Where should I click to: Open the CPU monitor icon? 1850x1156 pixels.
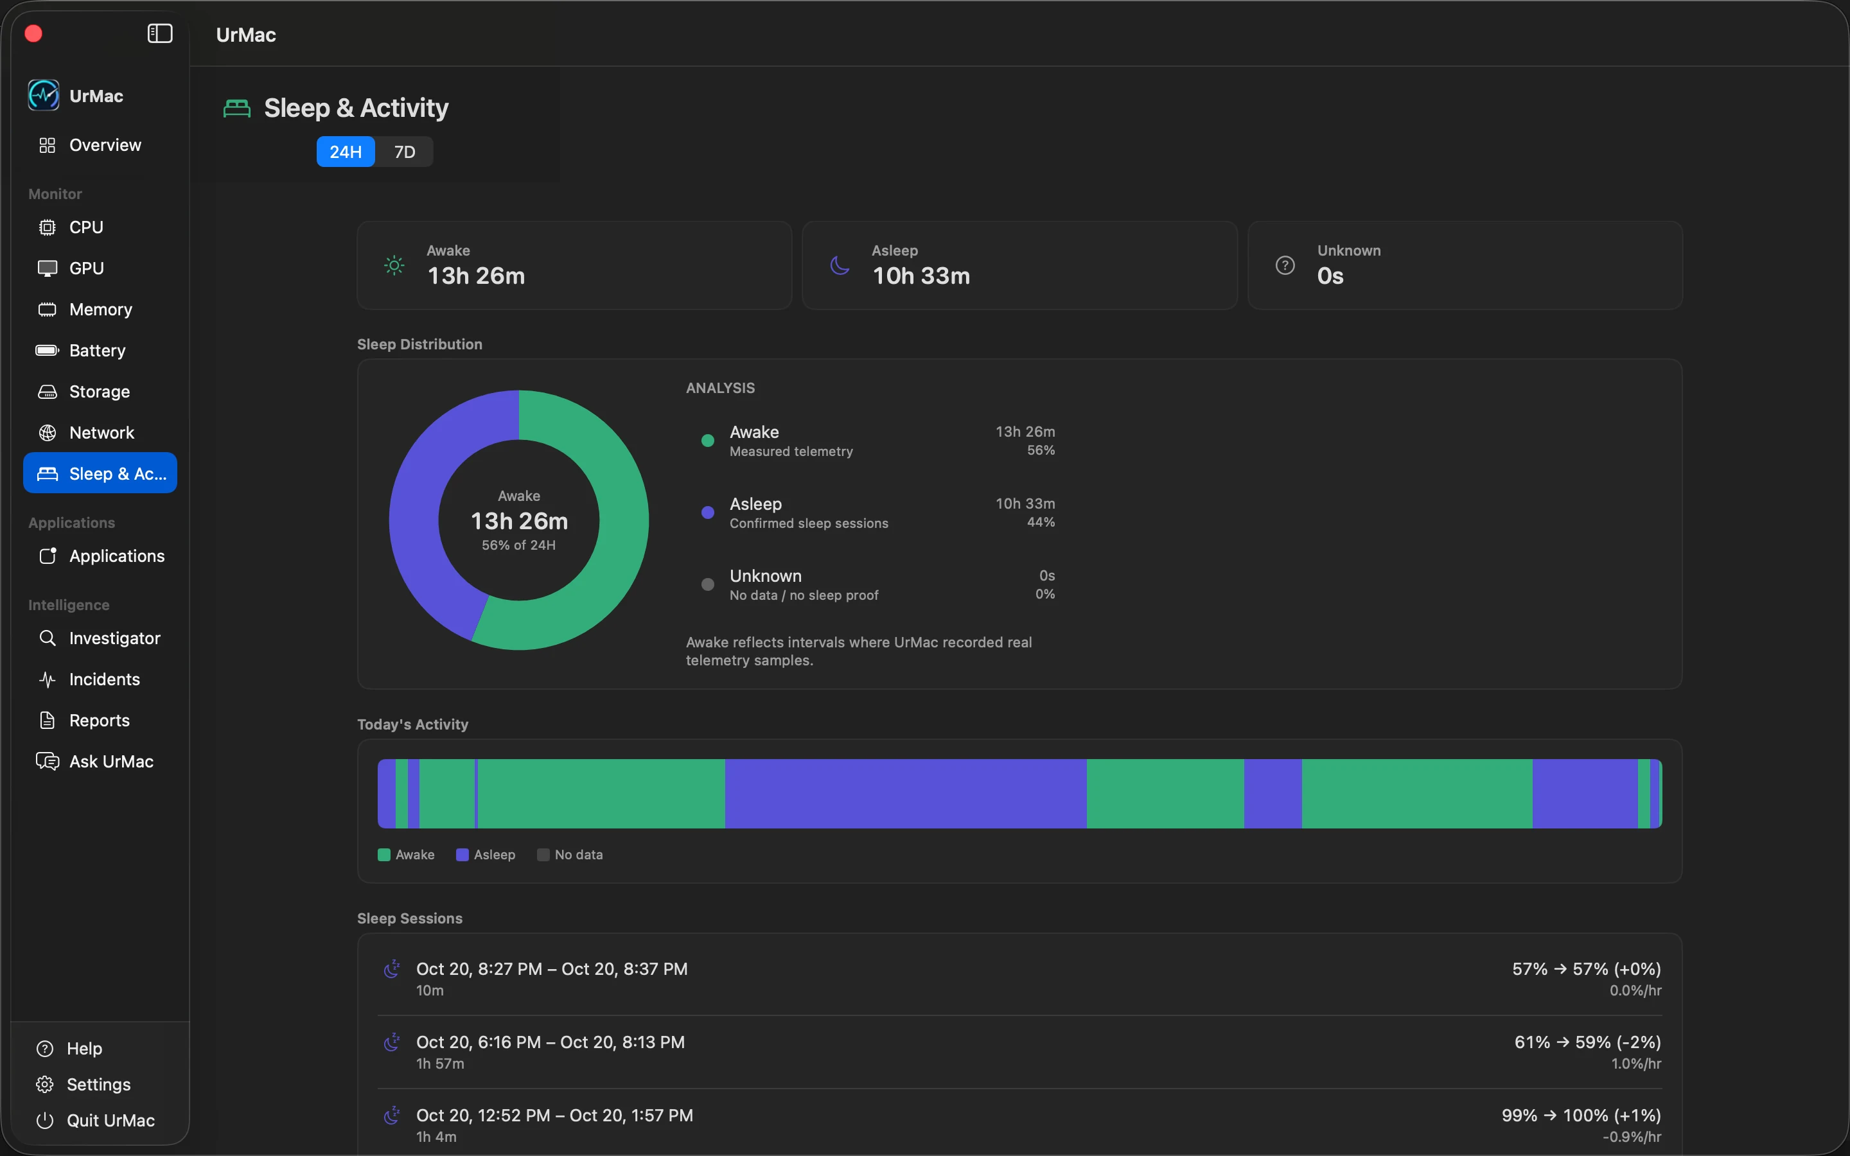pyautogui.click(x=48, y=227)
